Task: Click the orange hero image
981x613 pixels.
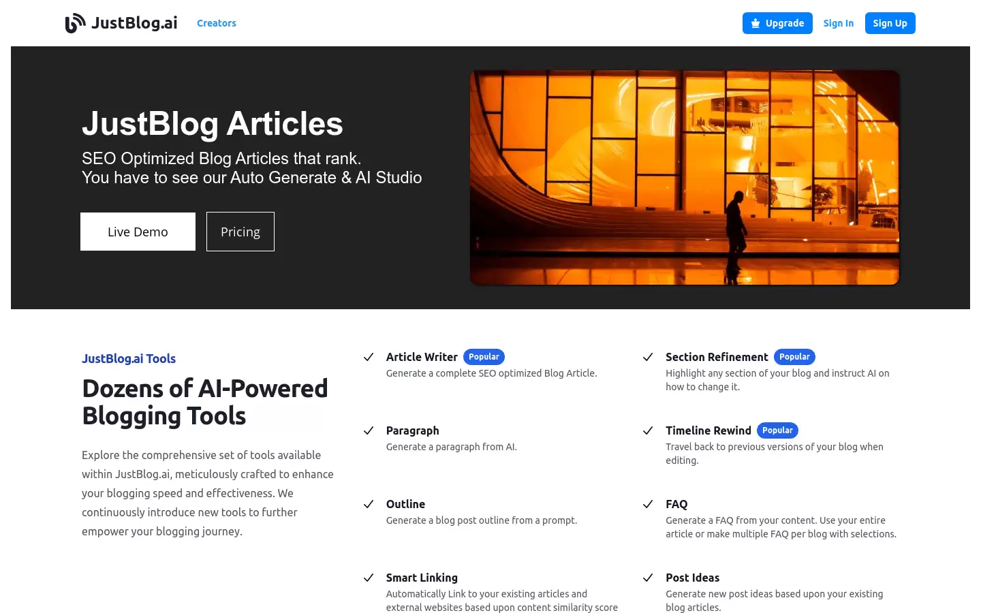Action: 685,177
